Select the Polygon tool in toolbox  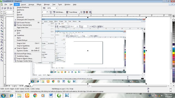(x=2, y=39)
